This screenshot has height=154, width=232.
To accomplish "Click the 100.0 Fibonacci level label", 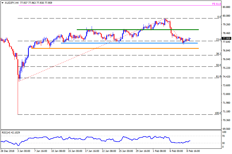I will tap(218, 113).
